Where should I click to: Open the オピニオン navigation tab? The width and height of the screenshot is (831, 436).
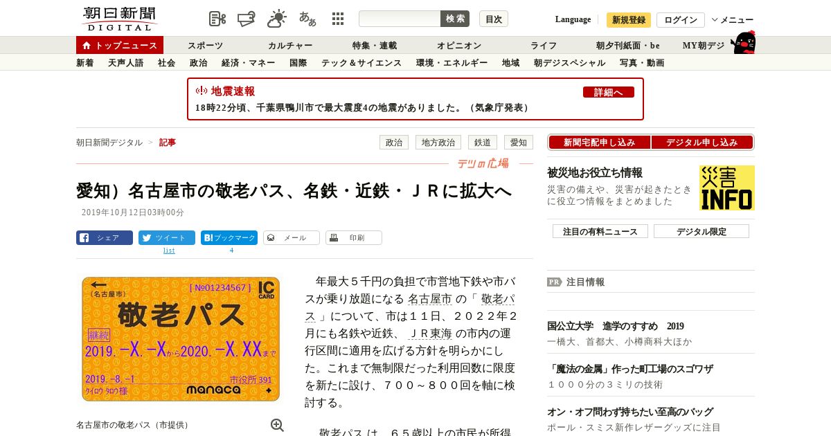tap(459, 46)
